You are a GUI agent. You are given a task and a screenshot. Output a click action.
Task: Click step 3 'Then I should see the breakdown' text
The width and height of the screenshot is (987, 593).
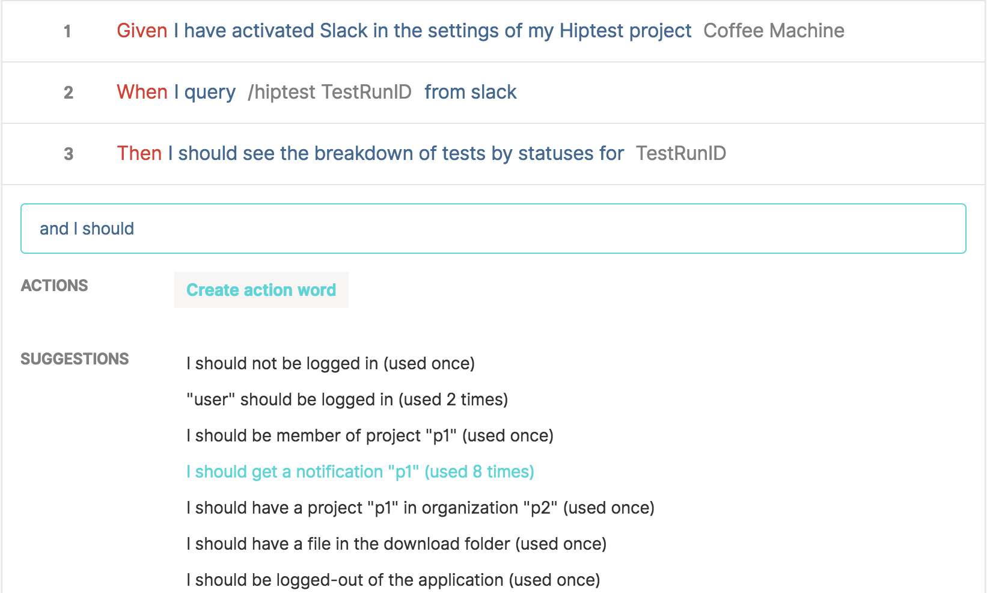tap(370, 153)
